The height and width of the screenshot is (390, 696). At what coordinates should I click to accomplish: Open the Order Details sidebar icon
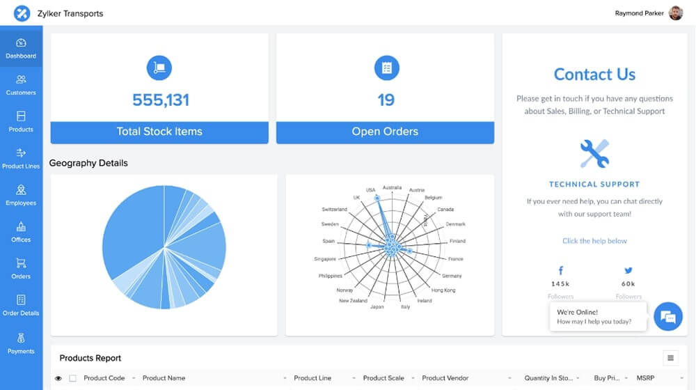pos(21,300)
